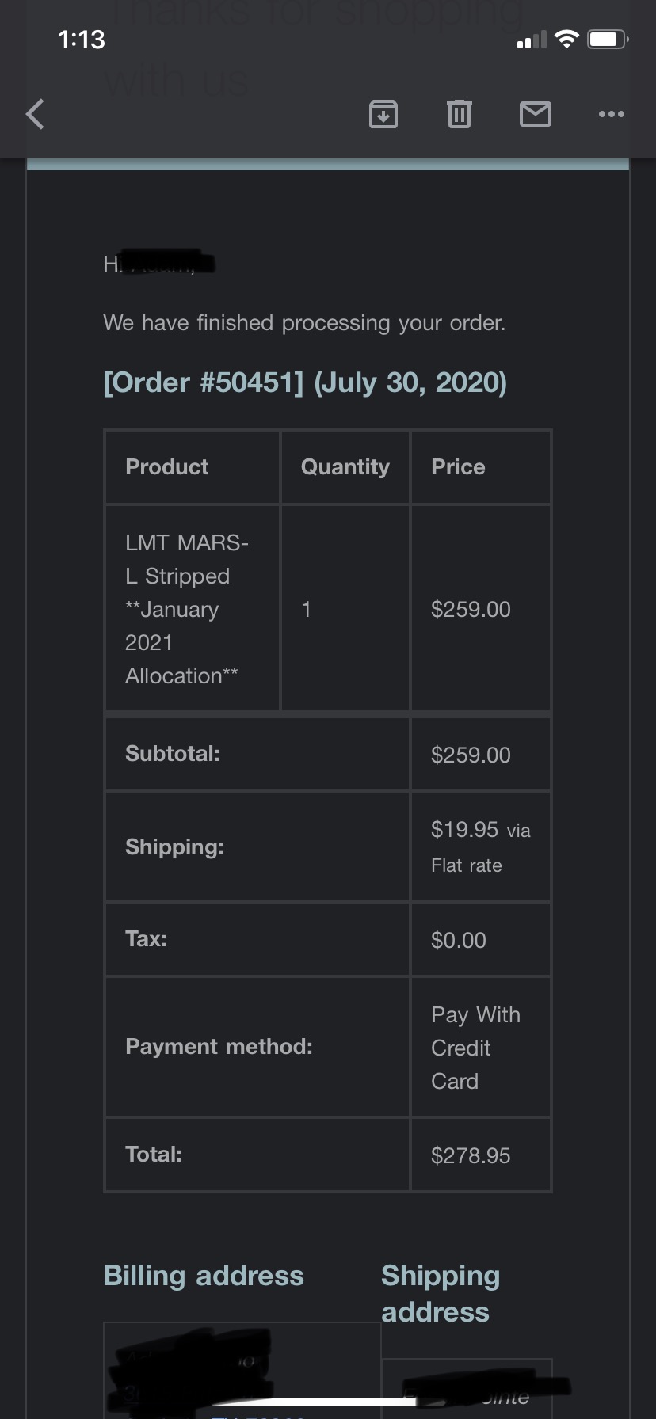Tap the Price column header
Screen dimensions: 656x1419
click(x=458, y=467)
